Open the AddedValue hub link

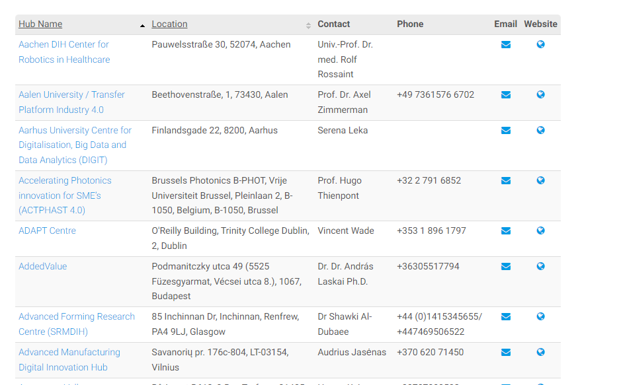click(x=42, y=267)
